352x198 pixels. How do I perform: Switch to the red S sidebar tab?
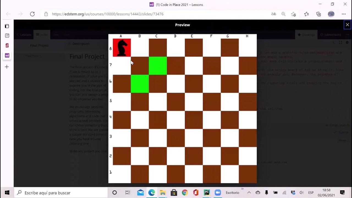tap(7, 45)
